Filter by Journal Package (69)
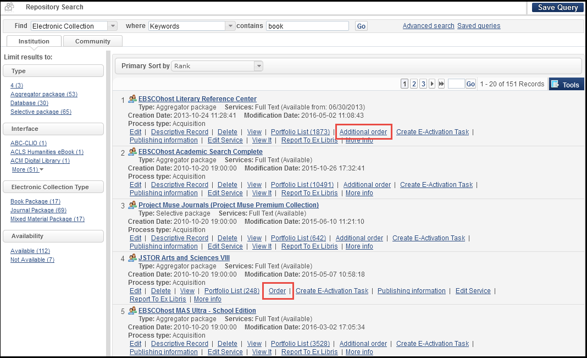This screenshot has width=587, height=358. [x=38, y=210]
